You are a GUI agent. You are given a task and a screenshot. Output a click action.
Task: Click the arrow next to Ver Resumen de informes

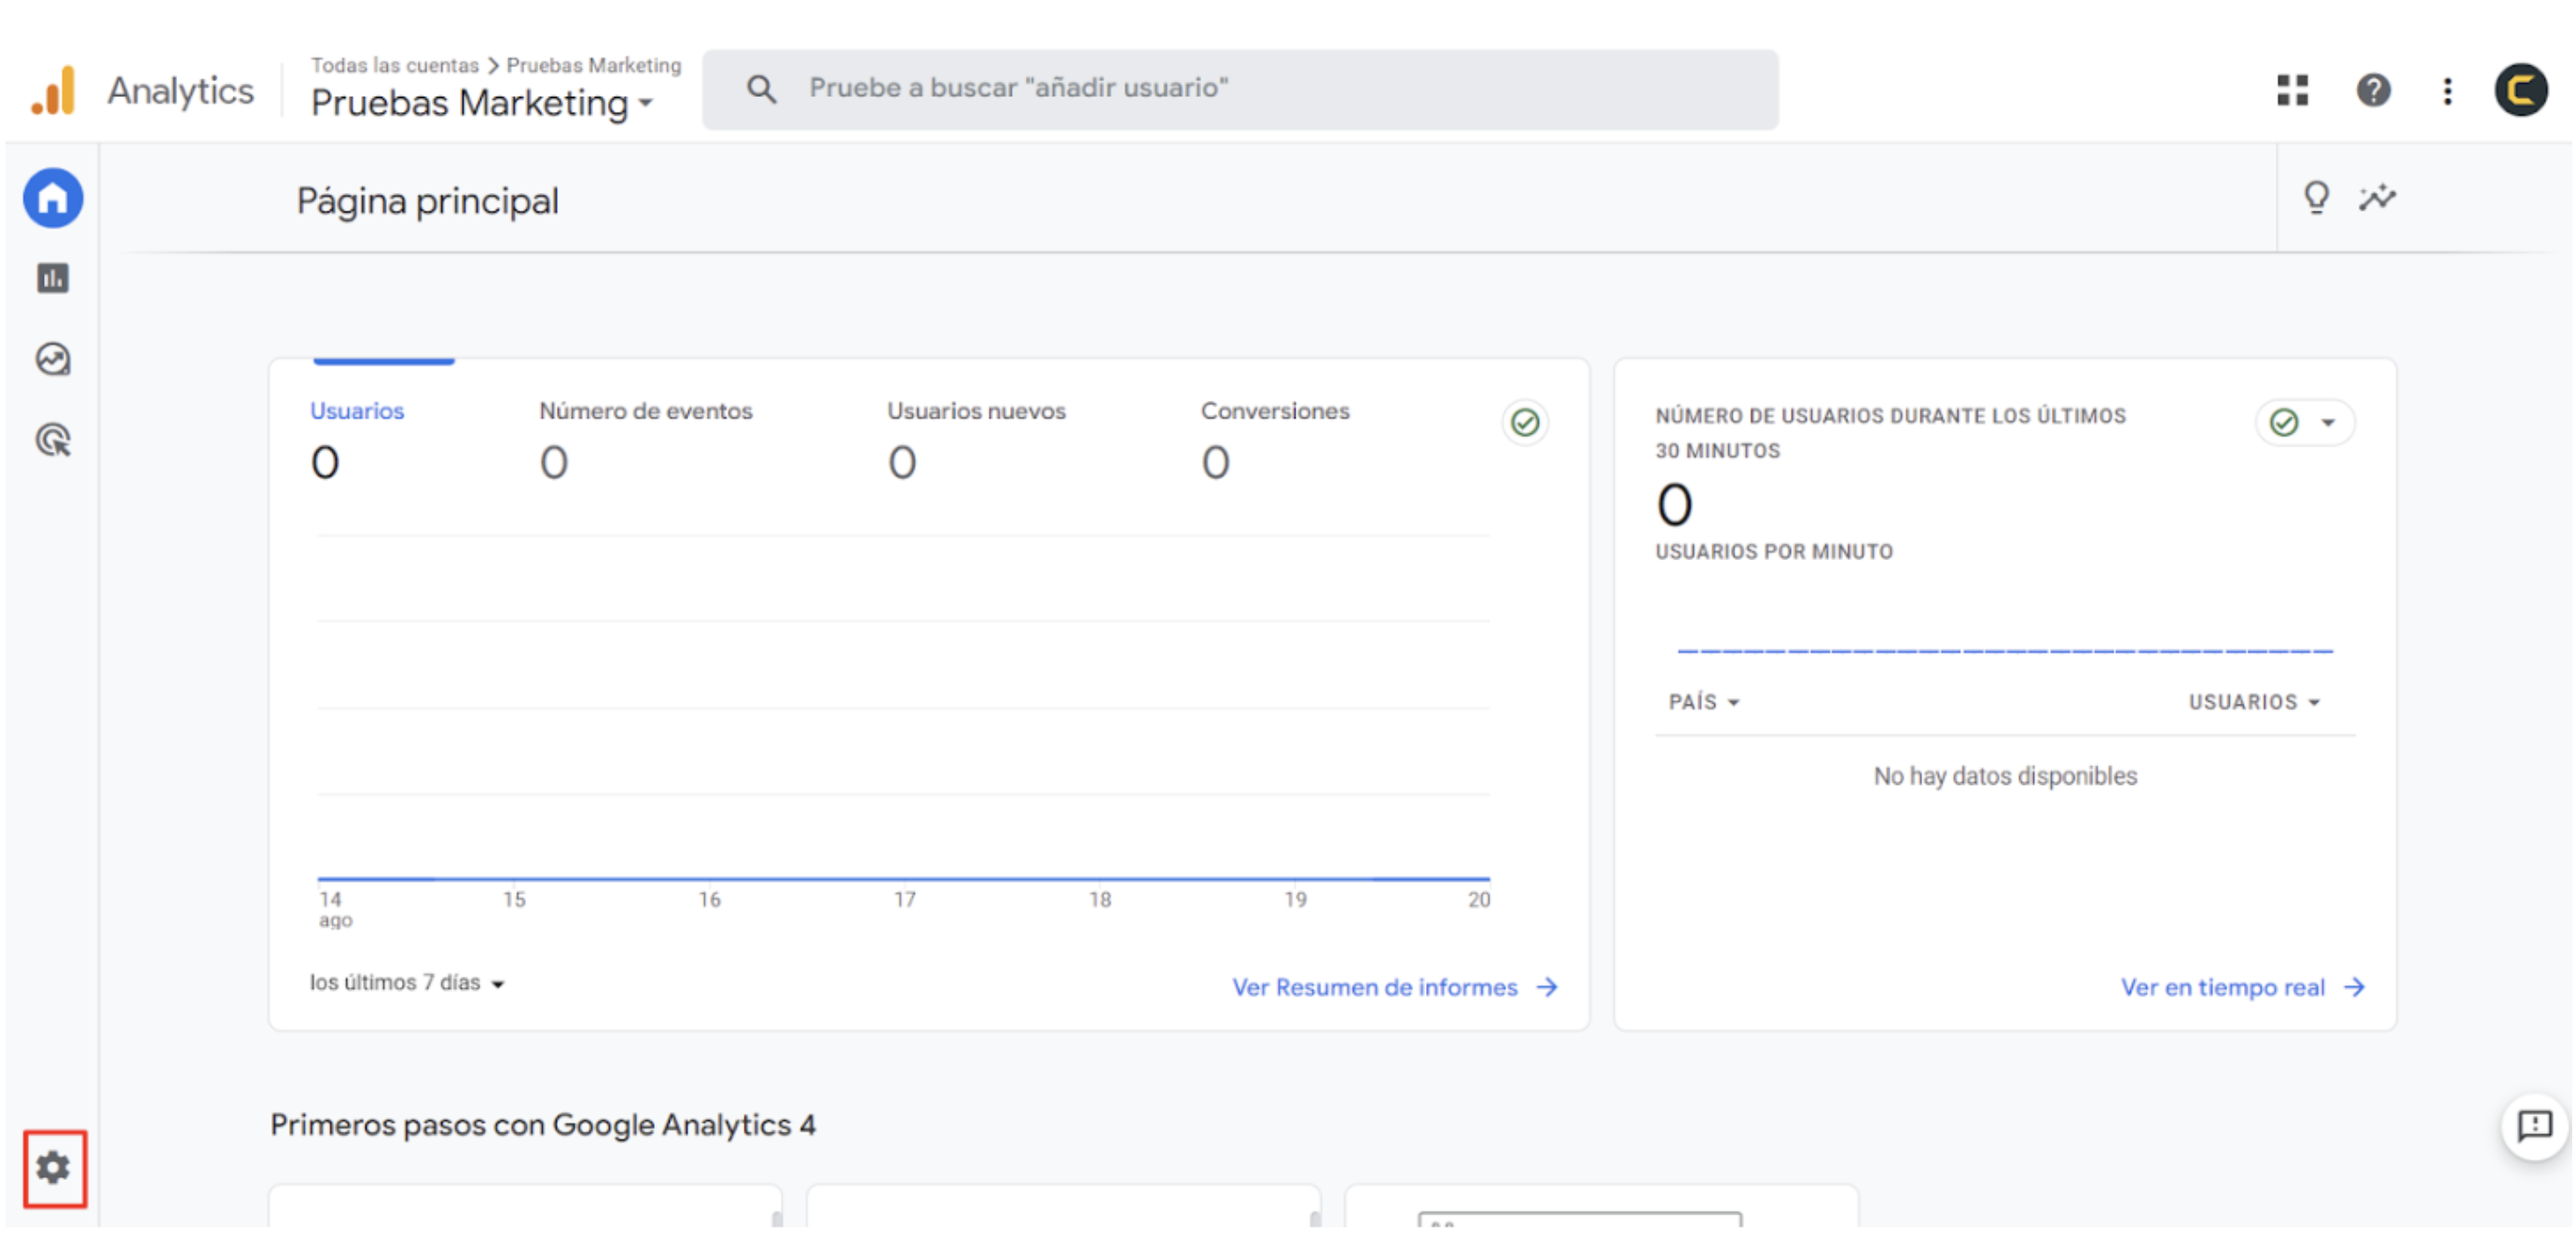[1547, 987]
